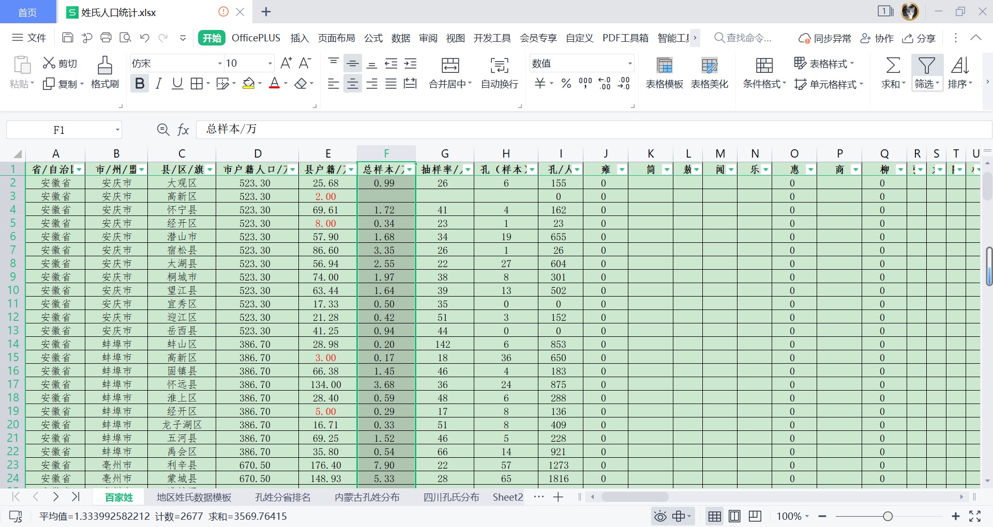Click the Wrap Text (自动换行) icon
The height and width of the screenshot is (527, 993).
tap(499, 66)
